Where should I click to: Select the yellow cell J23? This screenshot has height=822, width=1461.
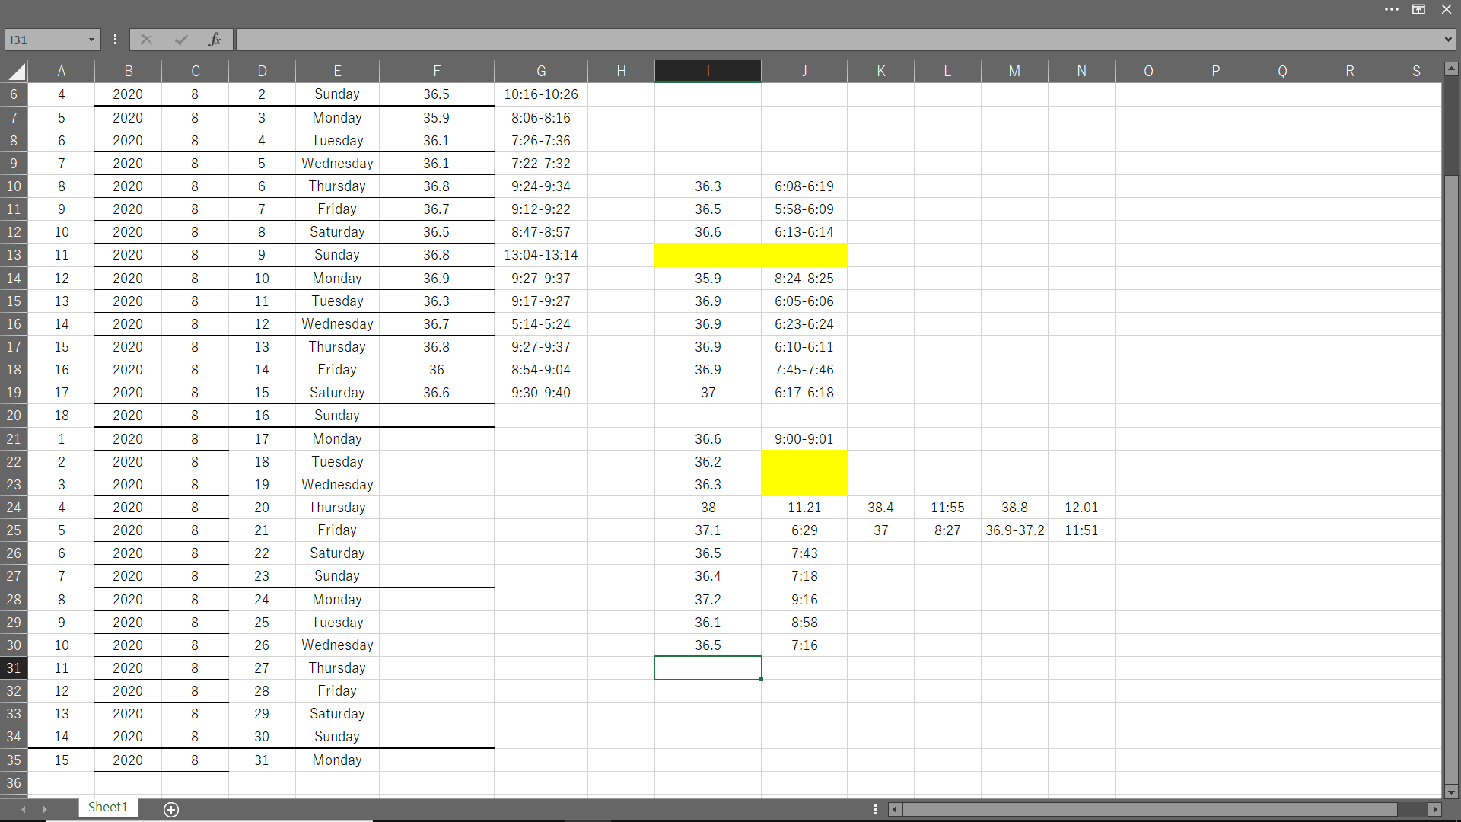(x=804, y=485)
